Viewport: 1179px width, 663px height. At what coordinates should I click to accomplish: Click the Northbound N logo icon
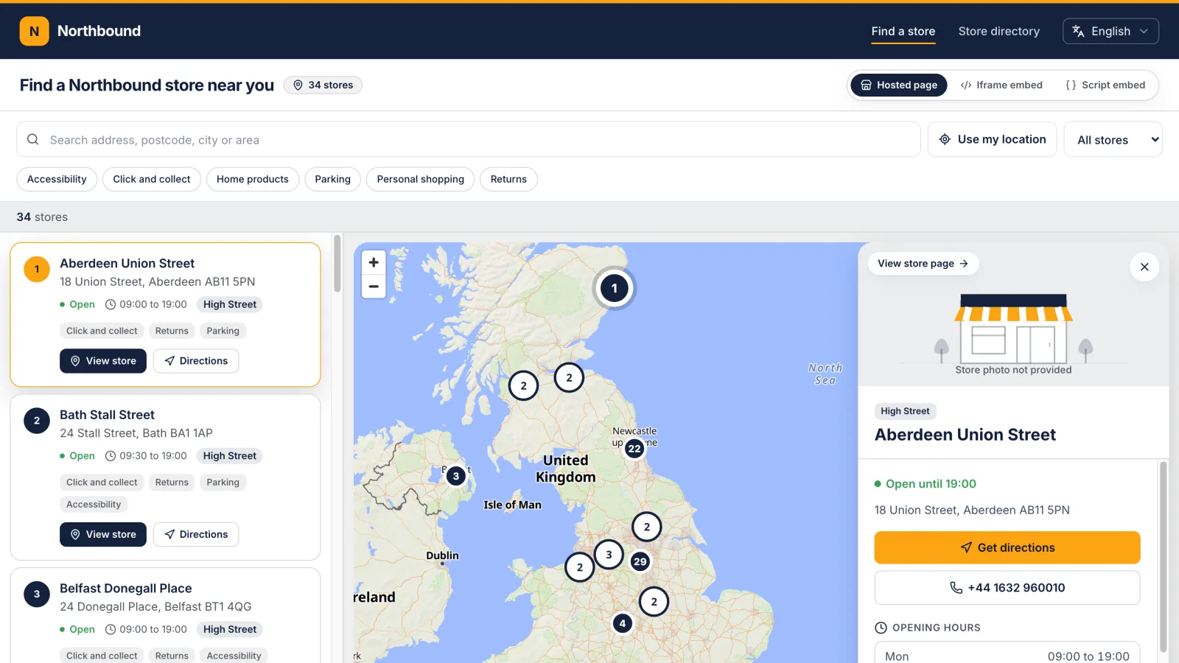pyautogui.click(x=34, y=31)
